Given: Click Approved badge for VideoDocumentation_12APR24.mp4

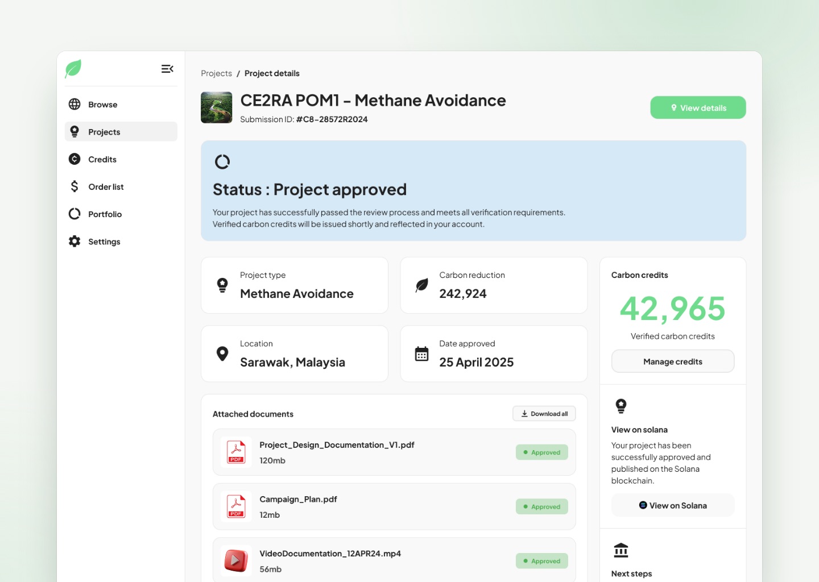Looking at the screenshot, I should (x=542, y=561).
